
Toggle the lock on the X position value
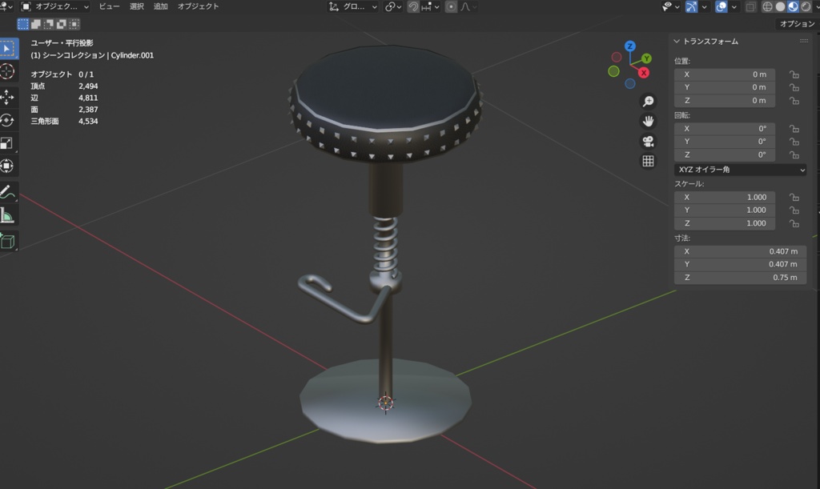click(x=794, y=74)
